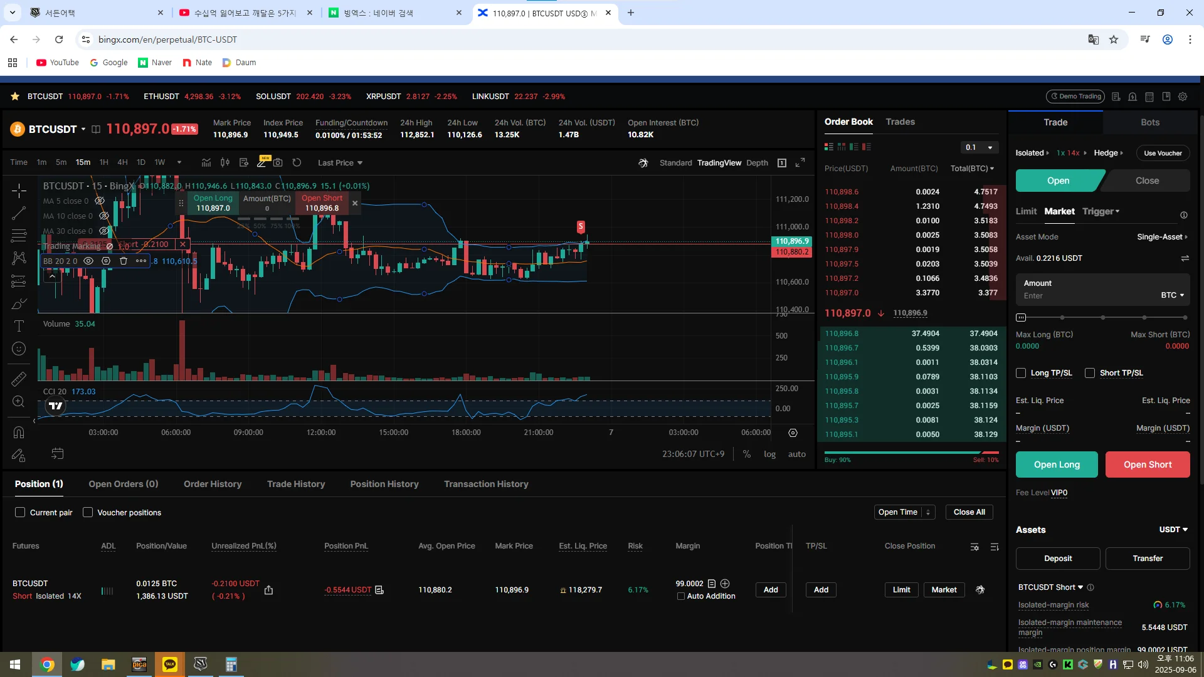Image resolution: width=1204 pixels, height=677 pixels.
Task: Open chart settings gear on time axis
Action: click(793, 433)
